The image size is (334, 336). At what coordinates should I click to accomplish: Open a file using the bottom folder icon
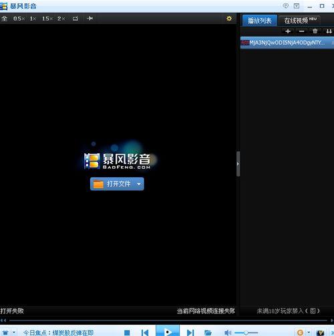(x=208, y=333)
